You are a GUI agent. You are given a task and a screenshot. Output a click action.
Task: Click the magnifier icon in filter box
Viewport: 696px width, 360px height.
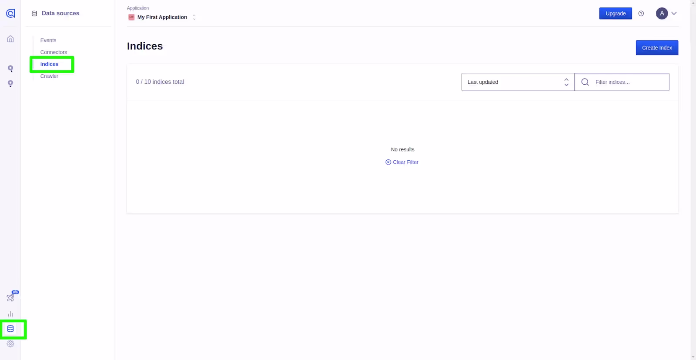pyautogui.click(x=585, y=82)
